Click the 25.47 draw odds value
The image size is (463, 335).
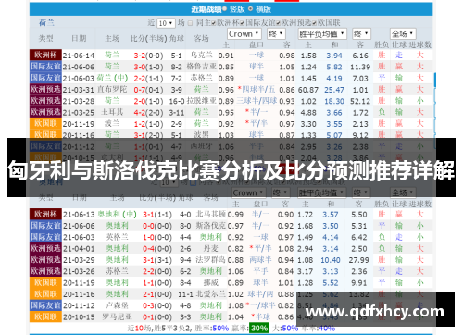[334, 90]
